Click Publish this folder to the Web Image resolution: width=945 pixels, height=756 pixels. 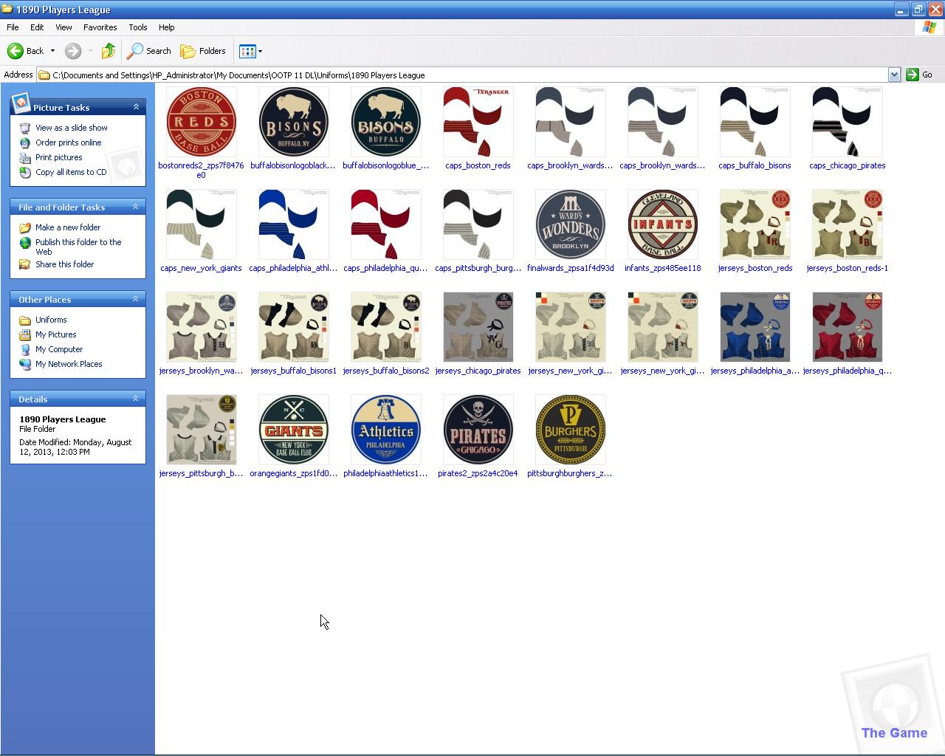[x=78, y=247]
